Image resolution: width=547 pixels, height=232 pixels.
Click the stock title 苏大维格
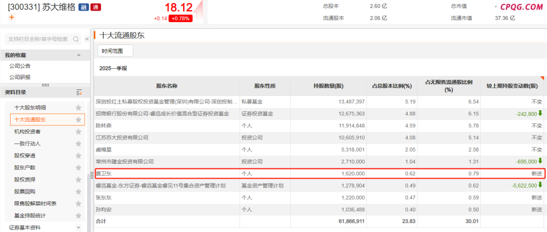59,7
